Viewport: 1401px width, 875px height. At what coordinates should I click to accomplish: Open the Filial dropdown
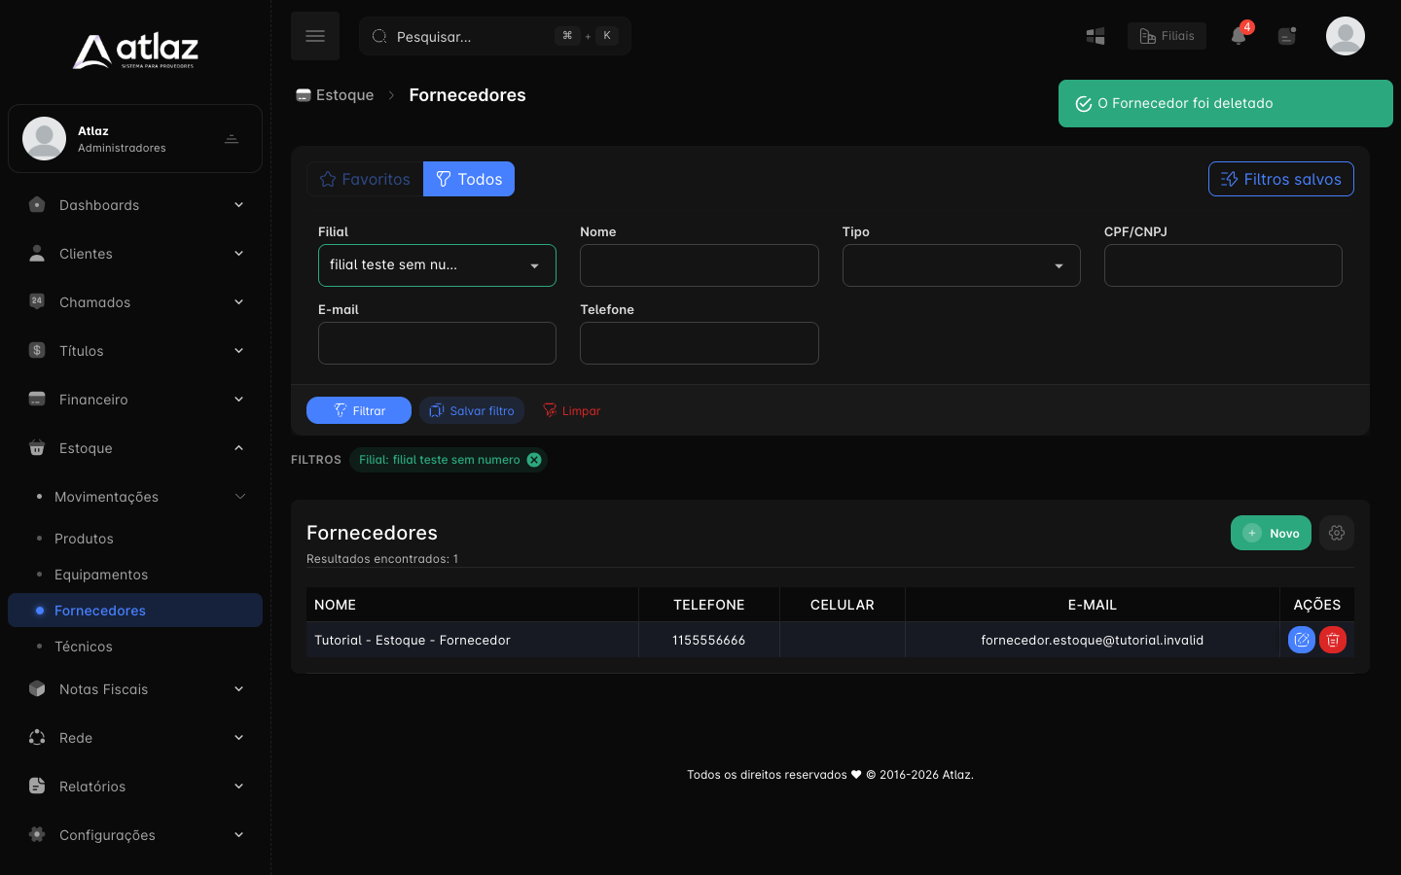(x=437, y=265)
